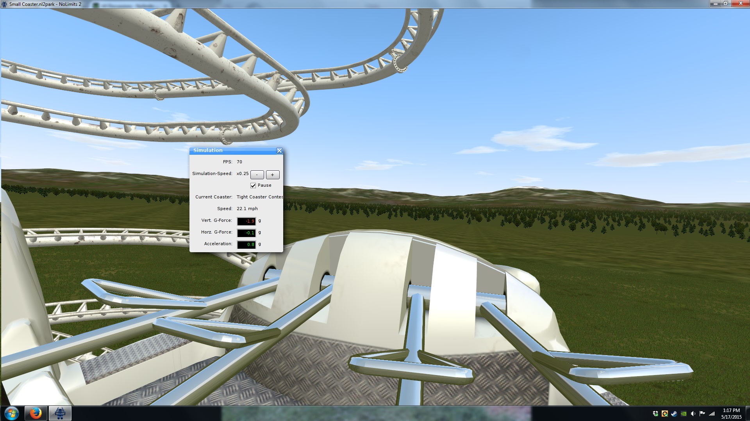Close the Simulation panel
The width and height of the screenshot is (750, 421).
click(279, 151)
